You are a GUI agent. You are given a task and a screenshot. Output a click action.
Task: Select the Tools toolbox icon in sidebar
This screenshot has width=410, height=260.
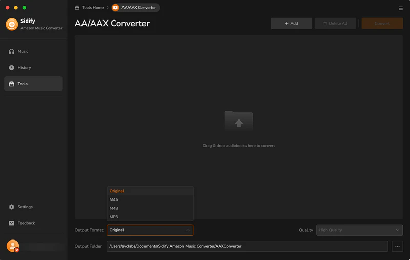point(11,84)
